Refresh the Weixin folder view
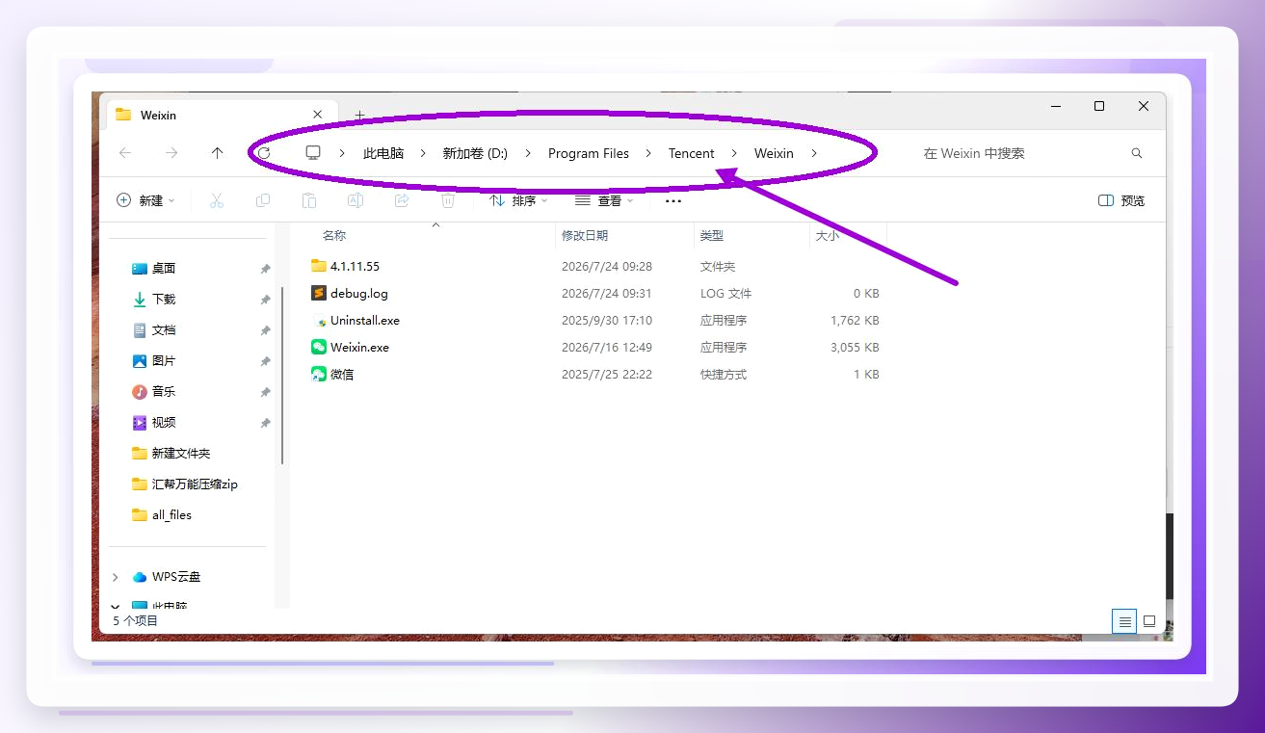The image size is (1265, 733). (264, 153)
